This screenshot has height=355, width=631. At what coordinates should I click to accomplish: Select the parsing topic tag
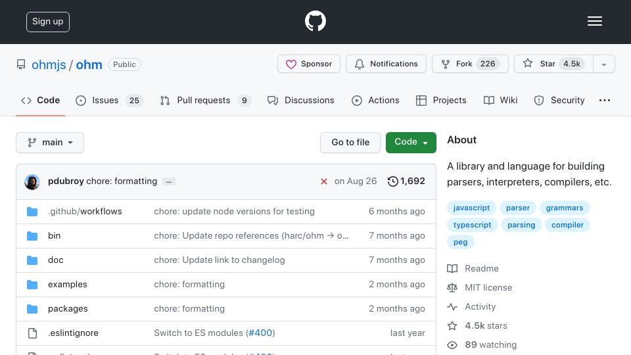[x=521, y=225]
